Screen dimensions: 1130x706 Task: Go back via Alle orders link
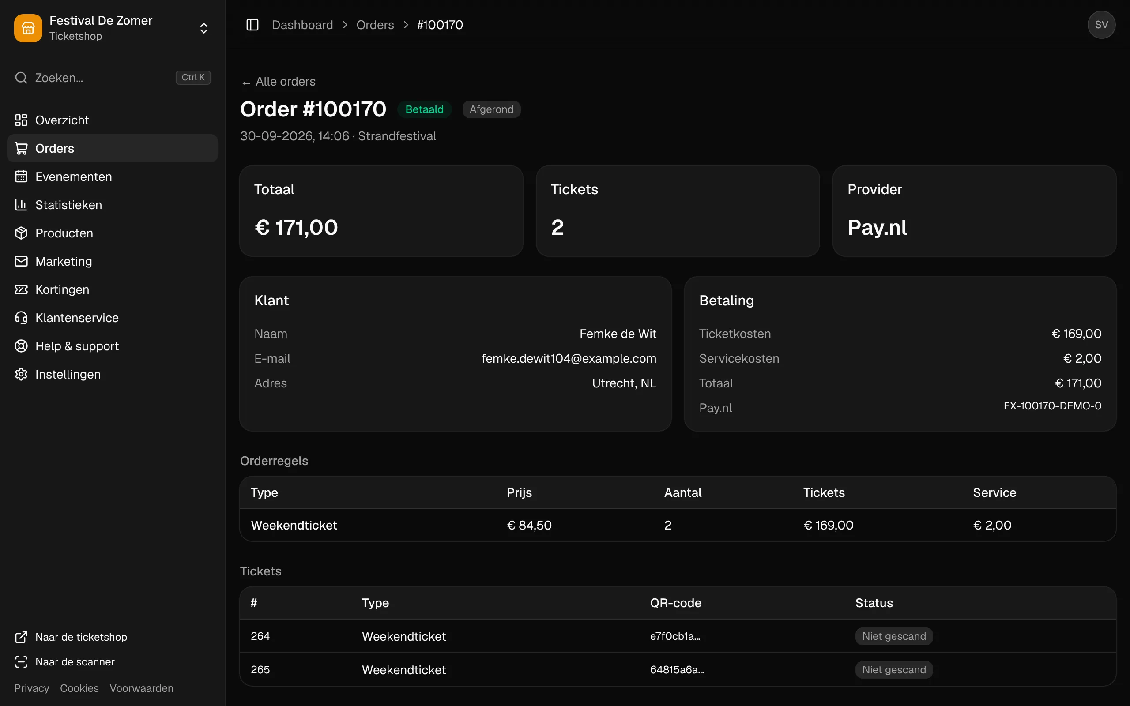[x=278, y=82]
